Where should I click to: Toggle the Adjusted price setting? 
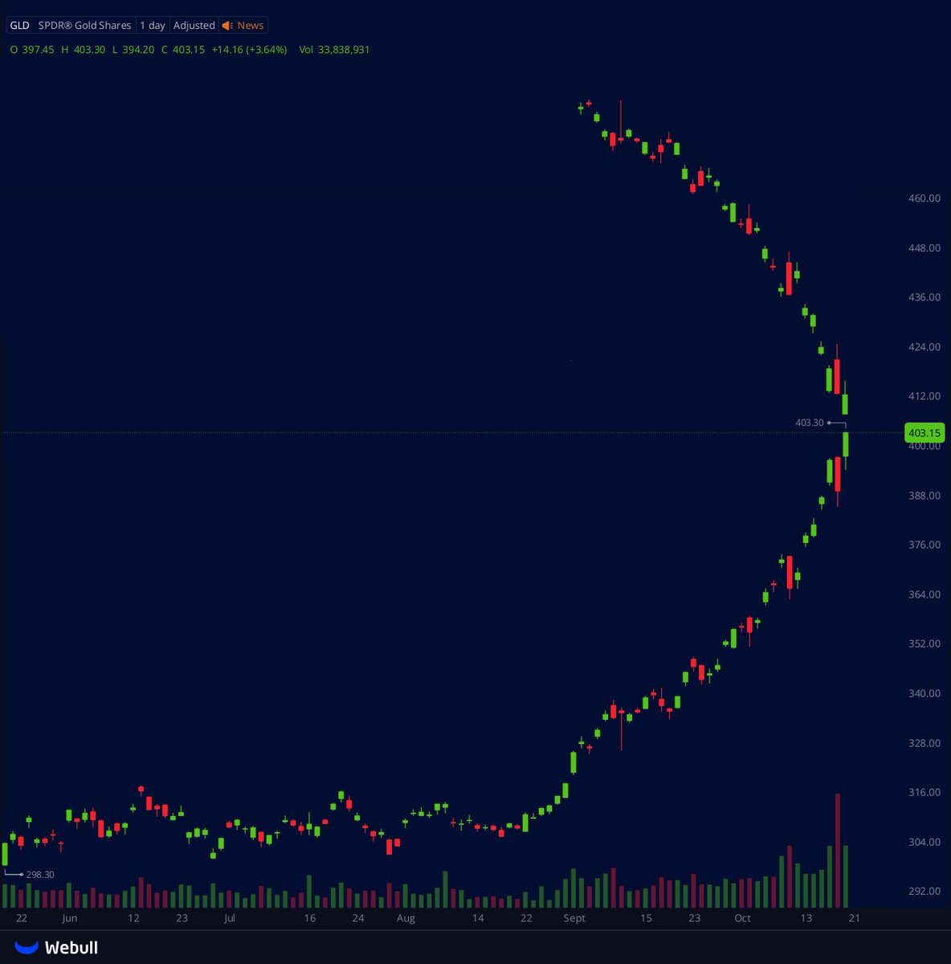point(194,26)
